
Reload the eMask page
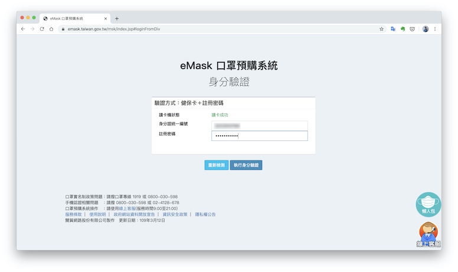42,29
